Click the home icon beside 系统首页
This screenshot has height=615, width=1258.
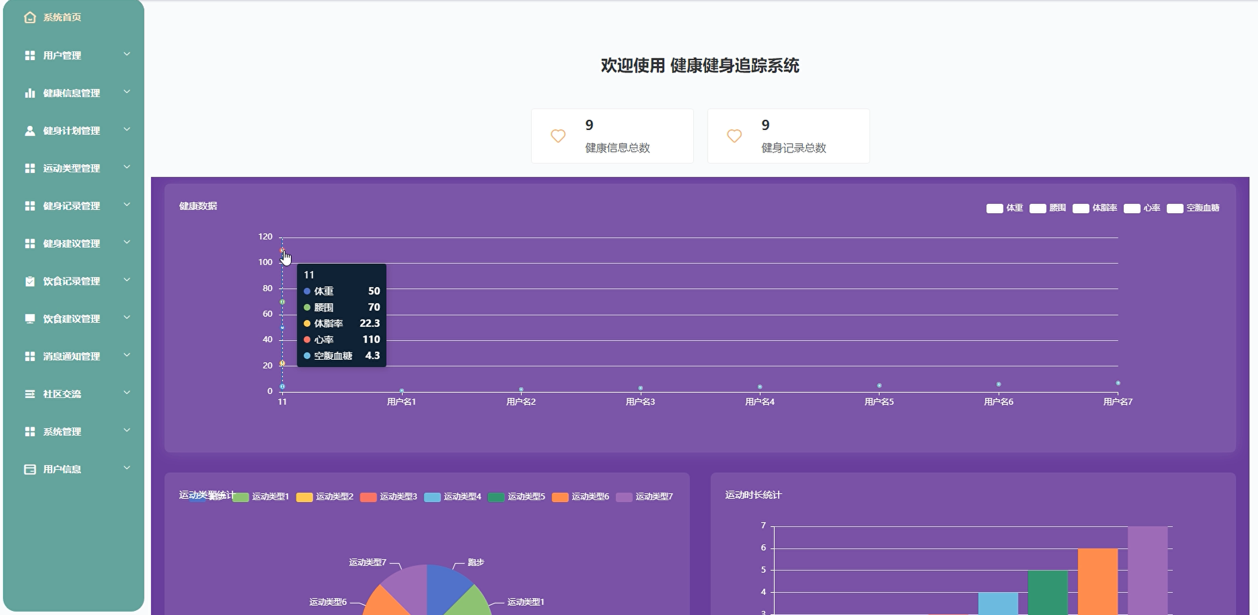(x=30, y=17)
